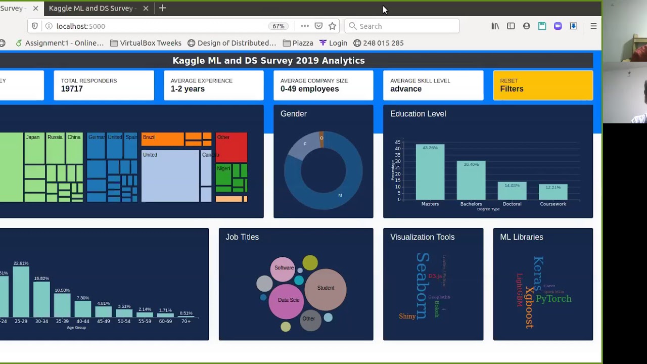Click Shiny in Visualization Tools cloud

tap(407, 316)
